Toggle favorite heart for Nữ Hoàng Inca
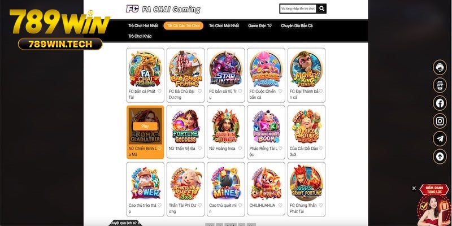 240,148
